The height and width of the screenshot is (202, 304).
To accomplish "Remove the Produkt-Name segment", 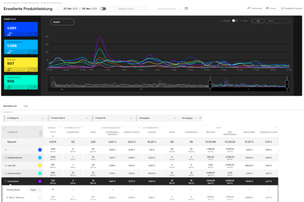I will click(87, 118).
